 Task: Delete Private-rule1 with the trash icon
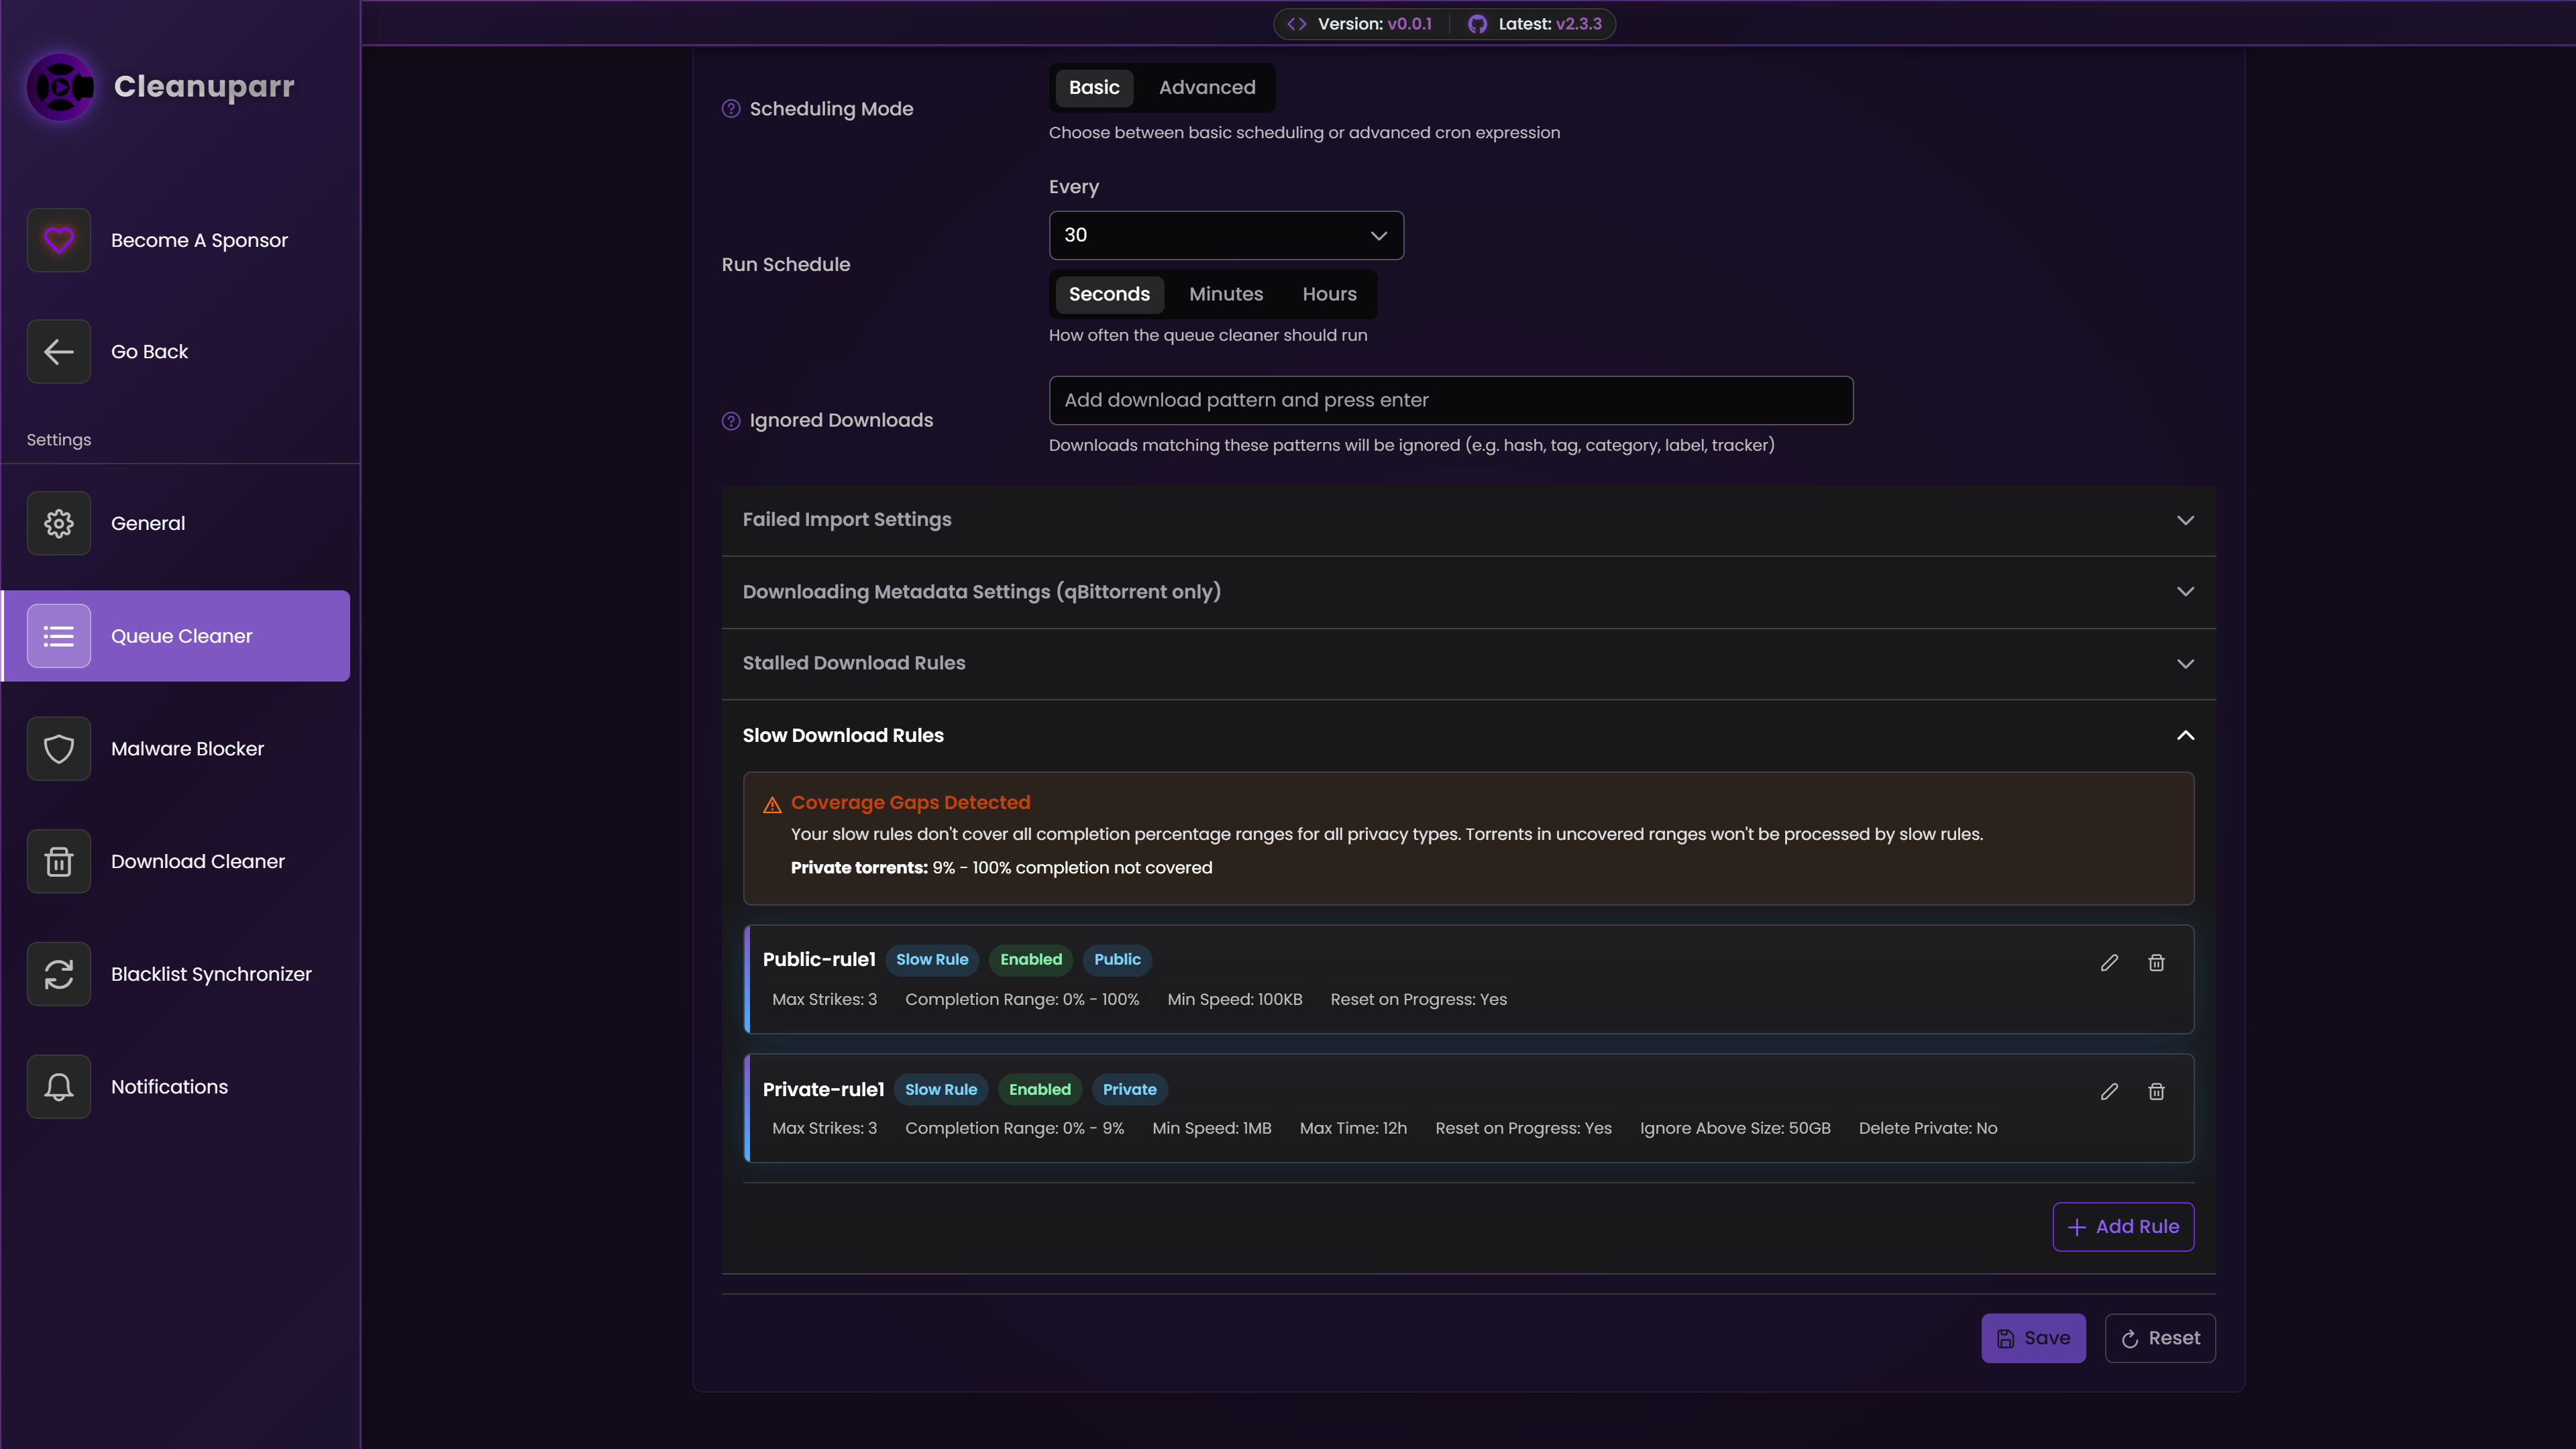(x=2156, y=1091)
